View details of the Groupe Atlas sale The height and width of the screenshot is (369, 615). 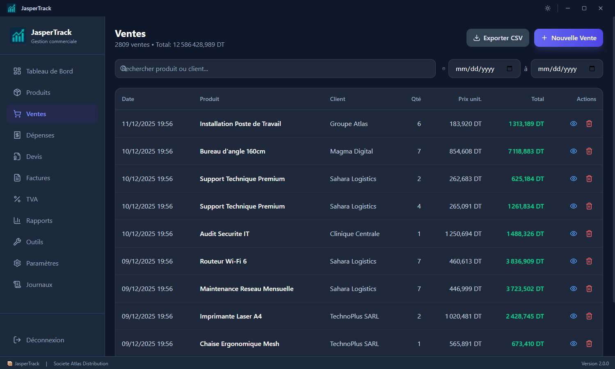[x=574, y=124]
